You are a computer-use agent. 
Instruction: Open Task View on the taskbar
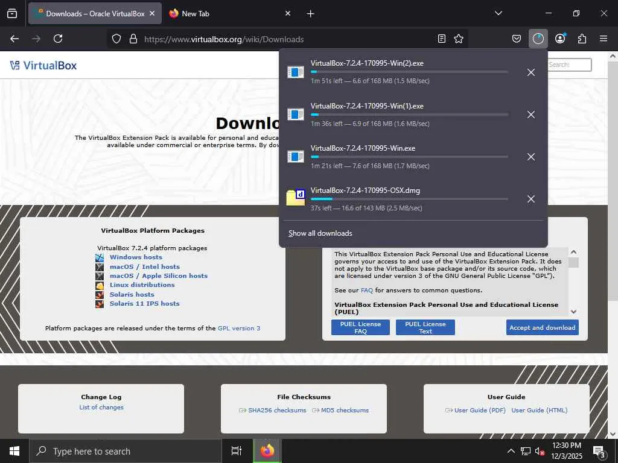237,451
